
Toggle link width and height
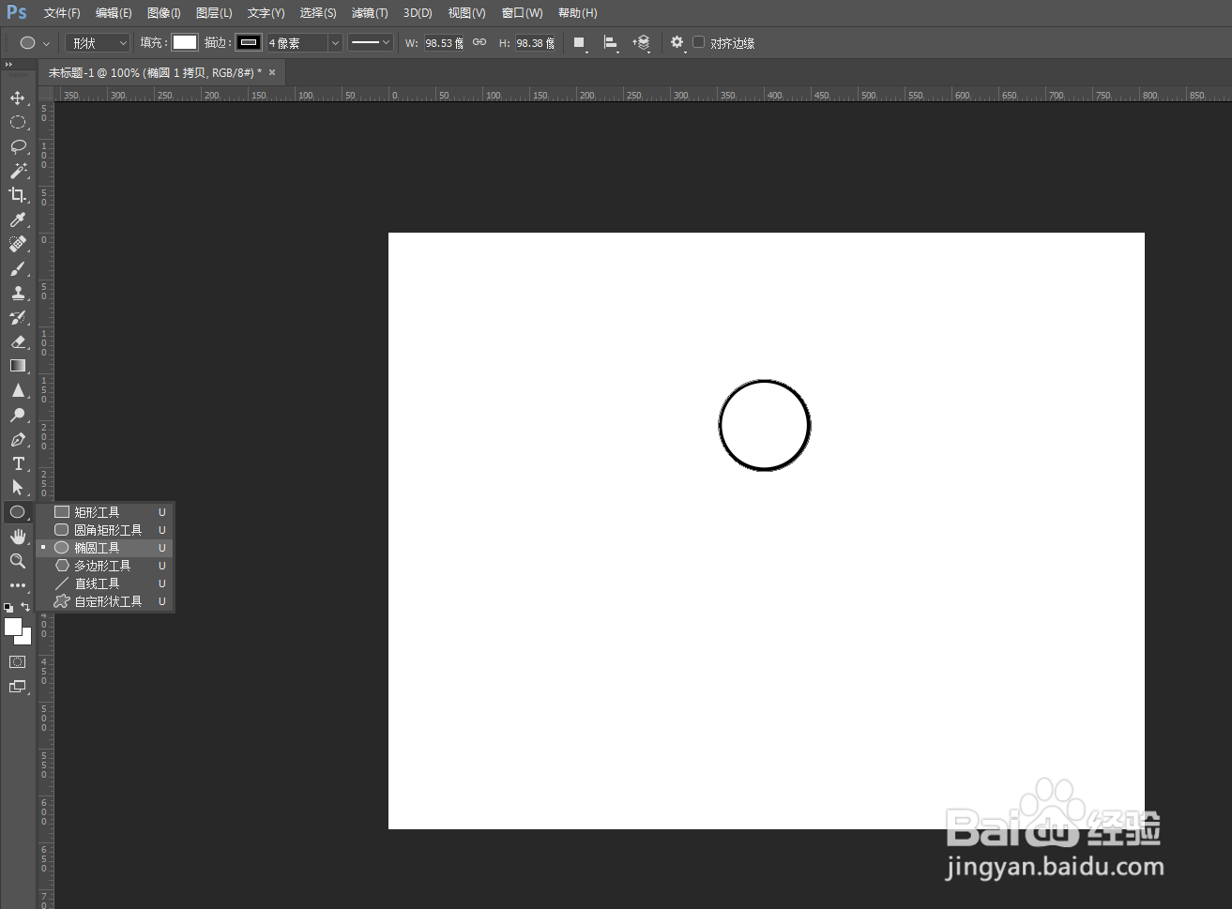coord(479,42)
